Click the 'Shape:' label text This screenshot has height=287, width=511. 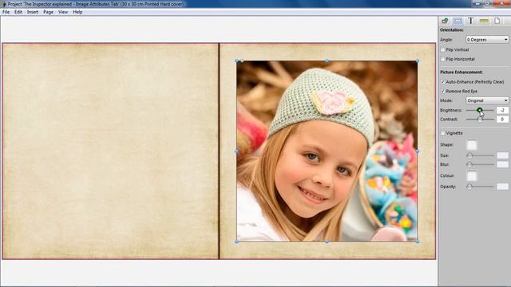tap(447, 145)
